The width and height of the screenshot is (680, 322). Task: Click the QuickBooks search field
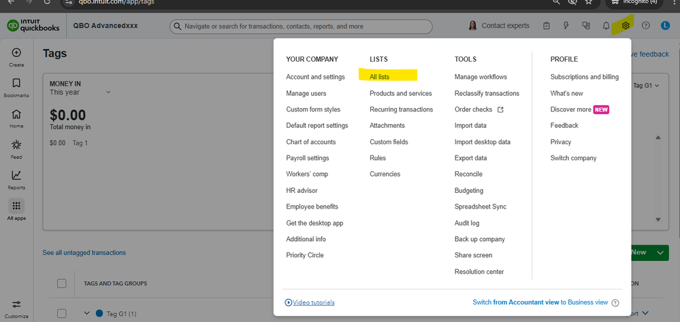[x=301, y=26]
